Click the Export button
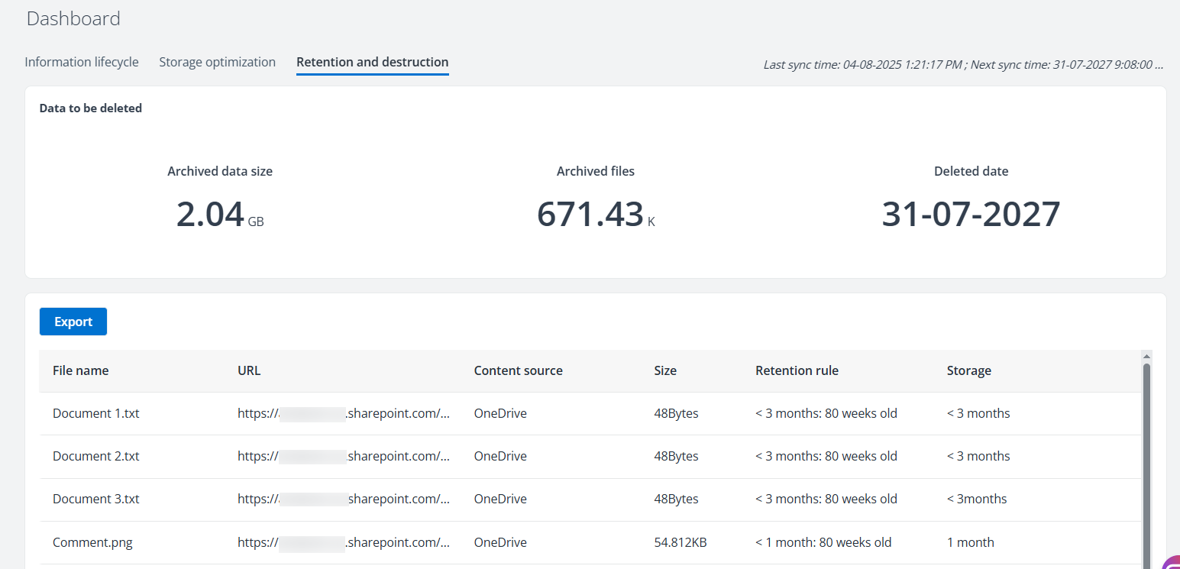The image size is (1180, 569). 73,321
